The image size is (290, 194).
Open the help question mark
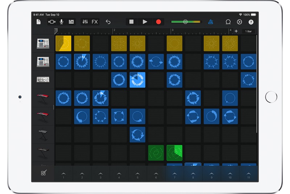coord(251,22)
